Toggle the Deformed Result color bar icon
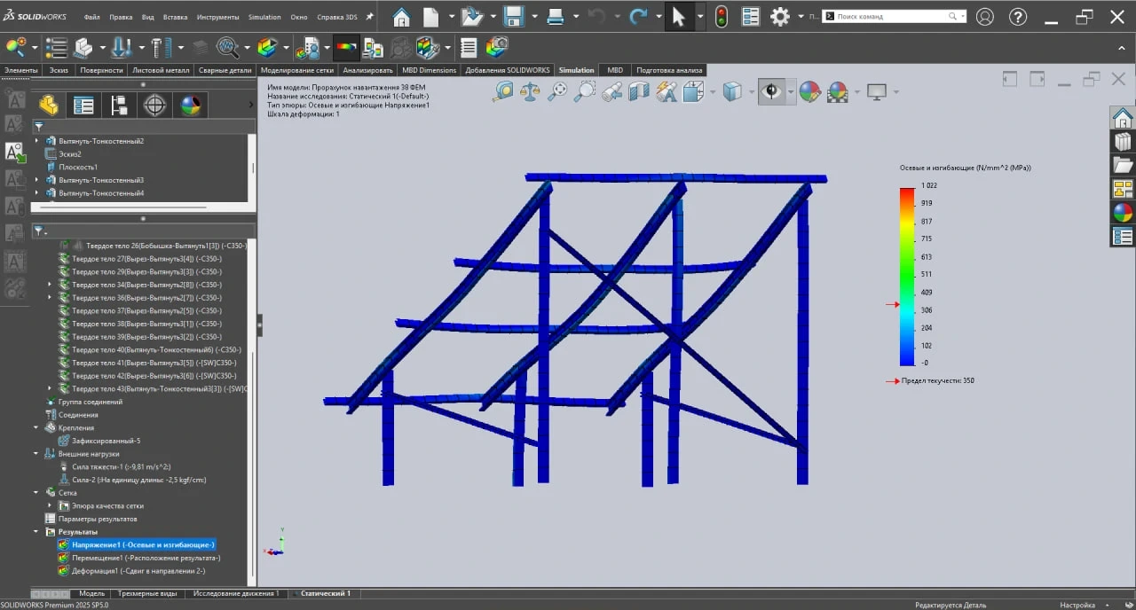The height and width of the screenshot is (610, 1136). point(346,47)
